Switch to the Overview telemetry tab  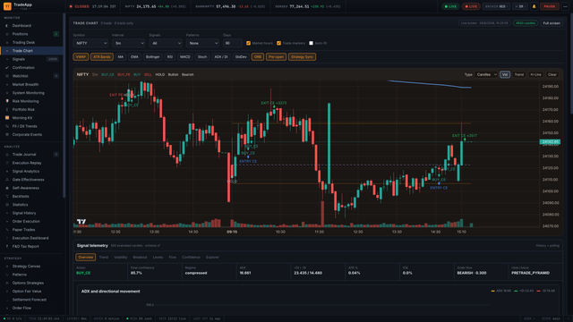click(86, 257)
